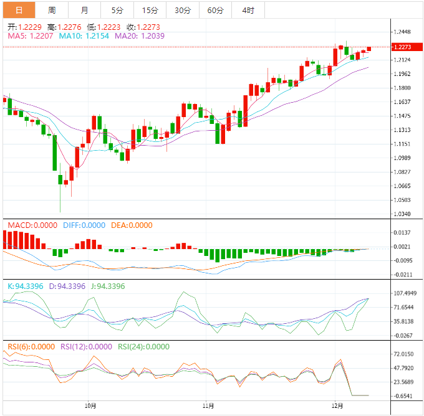Screen dimensions: 424x416
Task: Click the K:94.3396 KDJ label
Action: click(x=26, y=286)
